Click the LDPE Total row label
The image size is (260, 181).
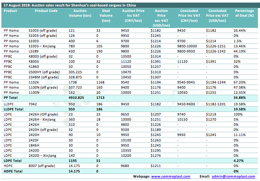(12, 161)
